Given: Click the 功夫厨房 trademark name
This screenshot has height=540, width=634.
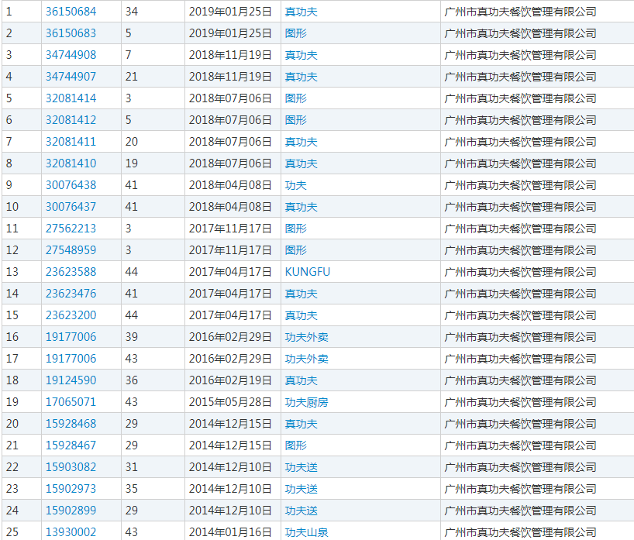Looking at the screenshot, I should (x=306, y=402).
